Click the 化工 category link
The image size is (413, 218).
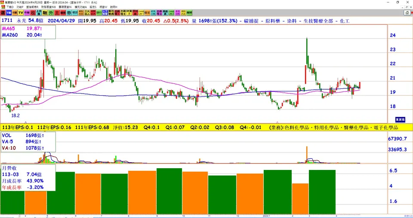click(345, 21)
